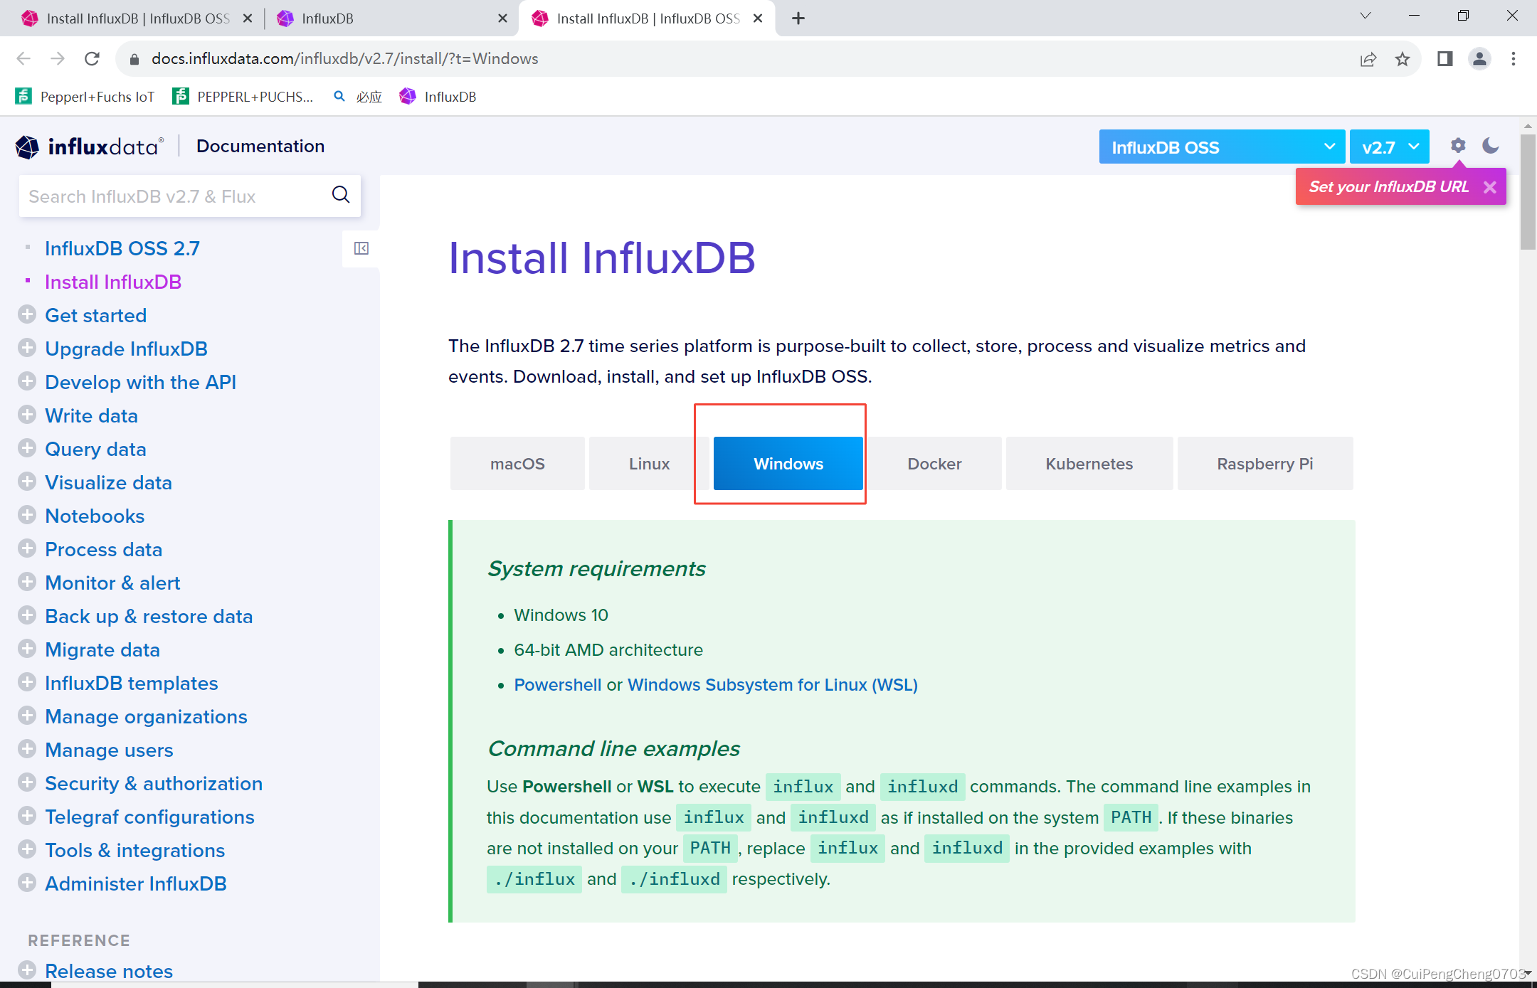This screenshot has height=988, width=1537.
Task: Collapse the docs sidebar with the panel icon
Action: 361,248
